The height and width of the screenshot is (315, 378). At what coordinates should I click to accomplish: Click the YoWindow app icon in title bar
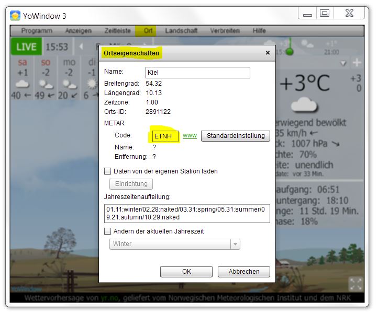(15, 16)
